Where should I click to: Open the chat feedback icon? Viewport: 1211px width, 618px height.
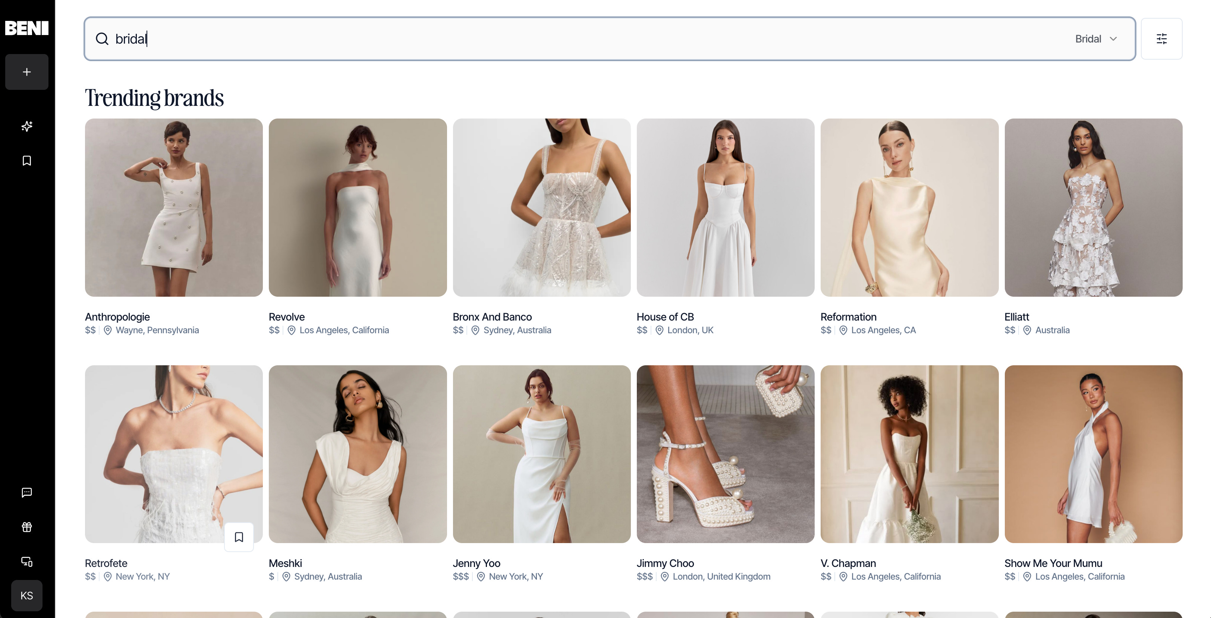click(27, 492)
